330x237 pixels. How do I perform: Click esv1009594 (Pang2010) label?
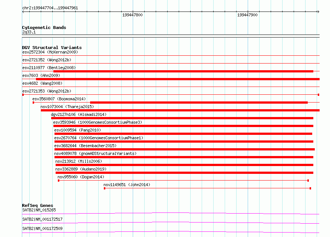(77, 130)
